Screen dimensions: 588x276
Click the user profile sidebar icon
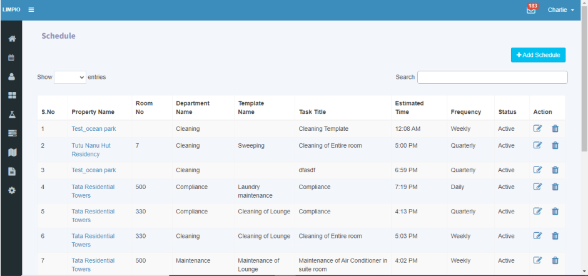[x=12, y=77]
